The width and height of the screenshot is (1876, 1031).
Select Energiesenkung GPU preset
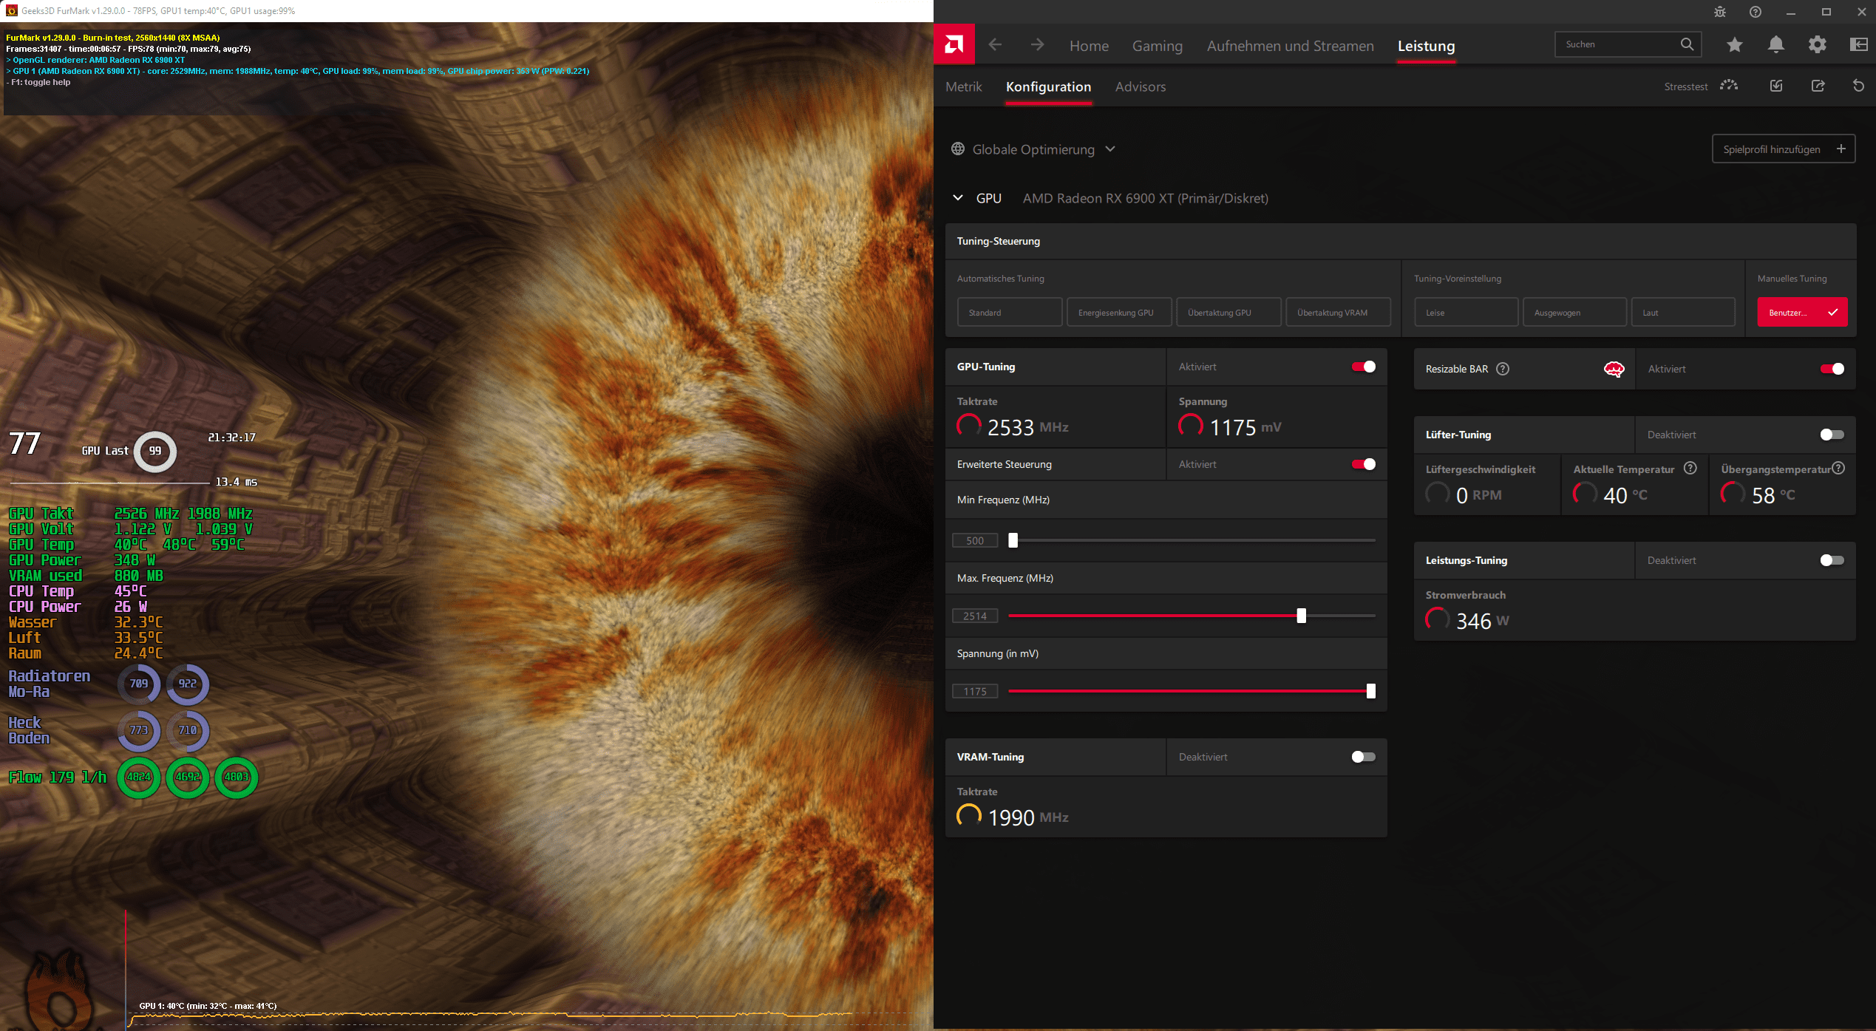point(1119,312)
